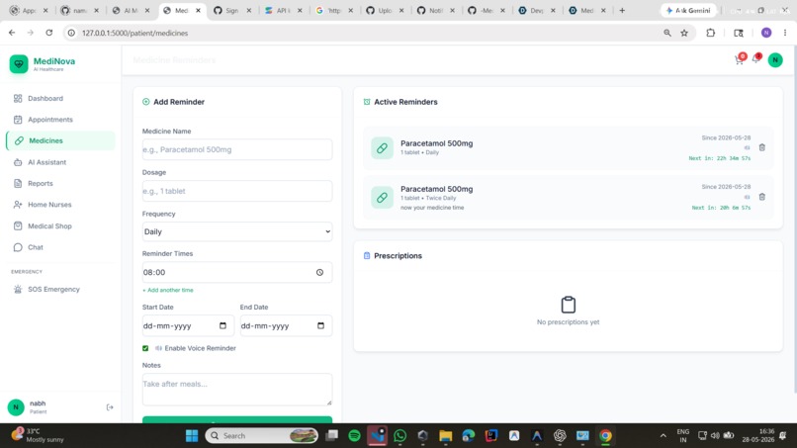
Task: Reload the page in browser
Action: coord(48,33)
